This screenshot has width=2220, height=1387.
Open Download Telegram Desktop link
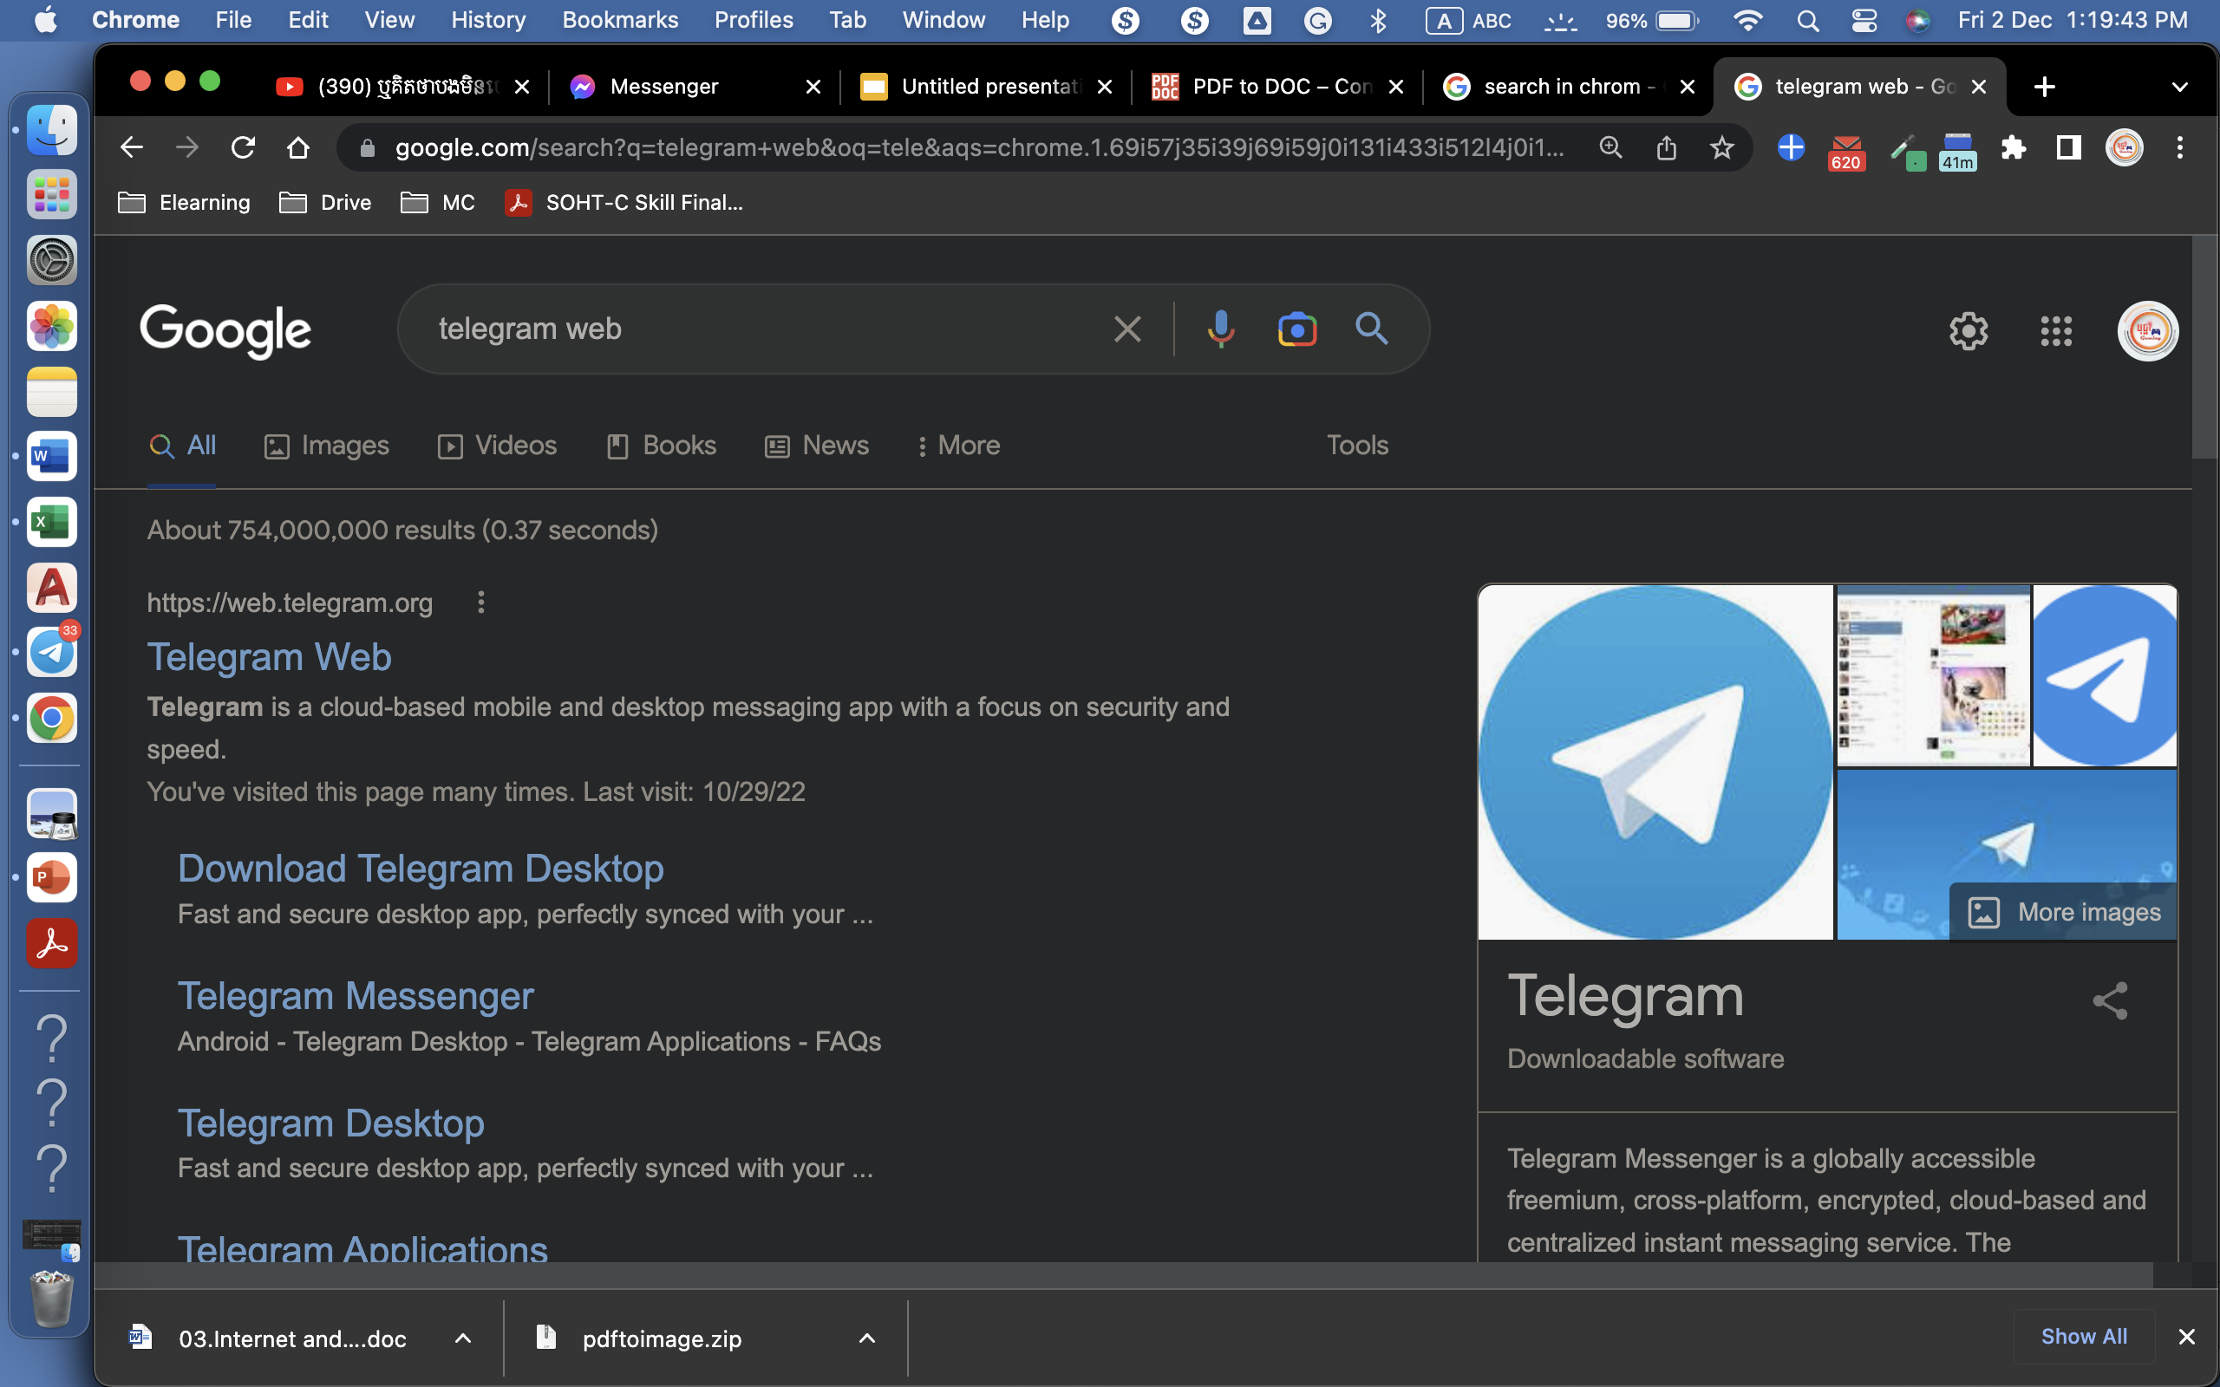click(420, 869)
